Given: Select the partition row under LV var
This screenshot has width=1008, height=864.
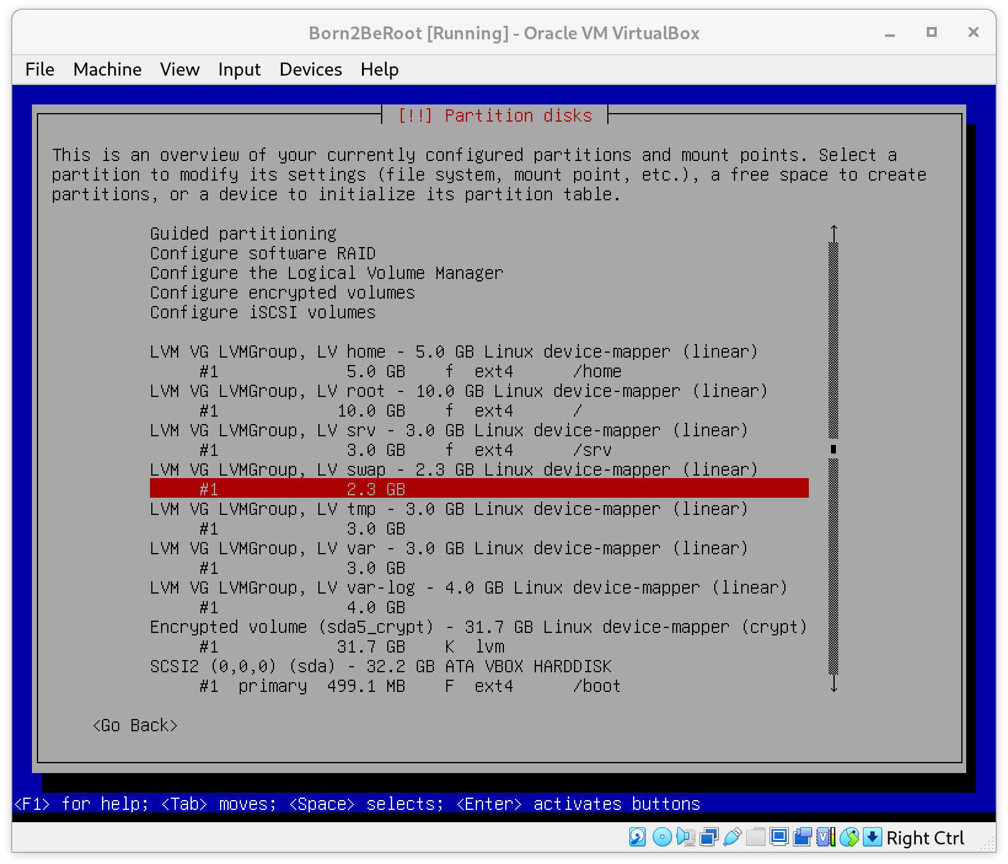Looking at the screenshot, I should (x=479, y=568).
